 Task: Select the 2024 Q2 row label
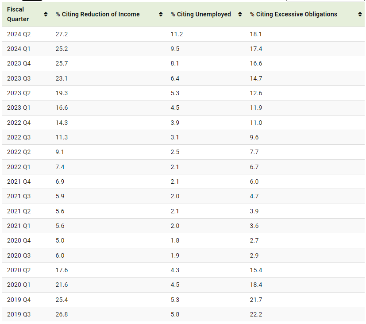(19, 34)
